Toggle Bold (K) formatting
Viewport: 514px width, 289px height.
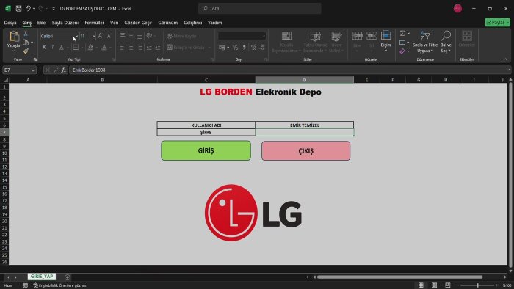[x=44, y=48]
